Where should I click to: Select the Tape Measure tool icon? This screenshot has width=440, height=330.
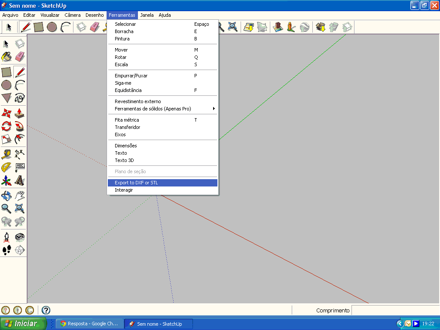(x=6, y=154)
